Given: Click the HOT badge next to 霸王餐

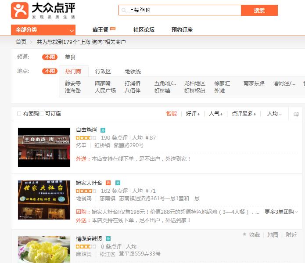Looking at the screenshot, I should [113, 29].
